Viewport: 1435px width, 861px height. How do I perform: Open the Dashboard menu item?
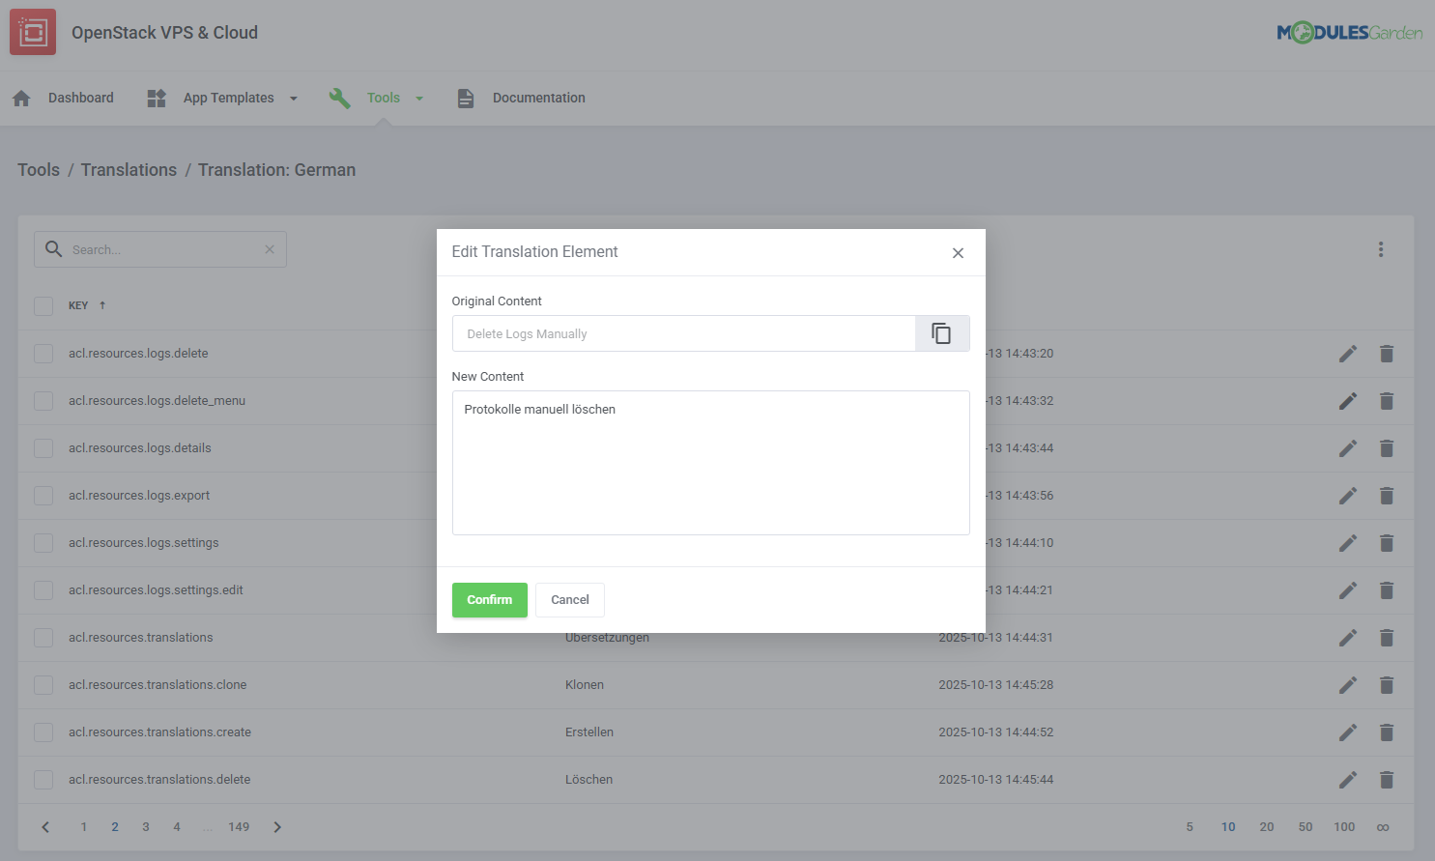point(80,97)
